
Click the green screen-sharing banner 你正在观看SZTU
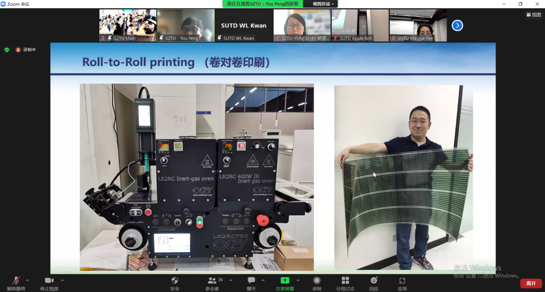point(262,4)
